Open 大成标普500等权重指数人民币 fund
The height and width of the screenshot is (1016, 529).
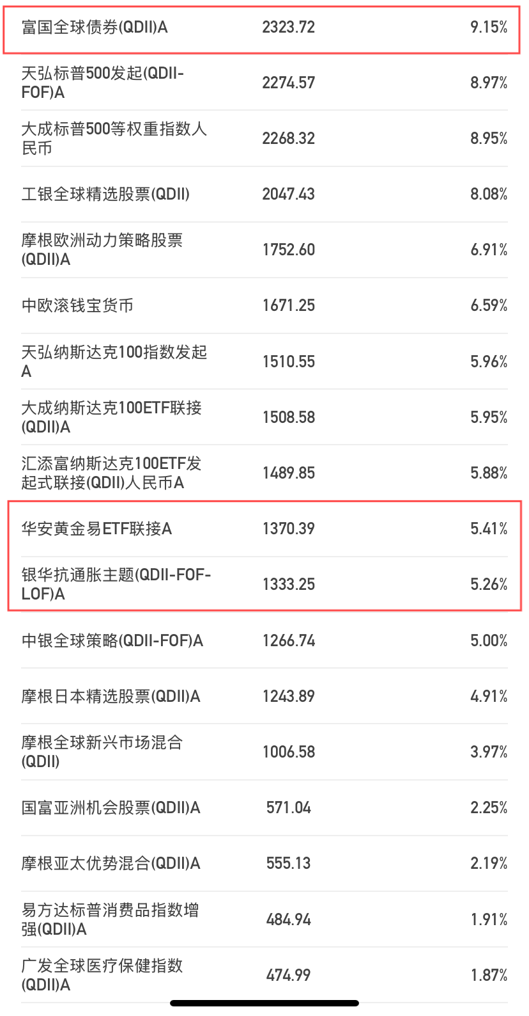click(264, 138)
